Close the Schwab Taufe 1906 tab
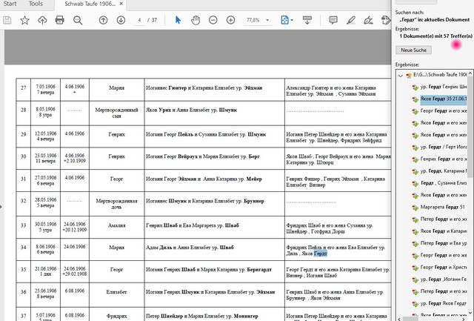The width and height of the screenshot is (474, 321). (x=121, y=4)
